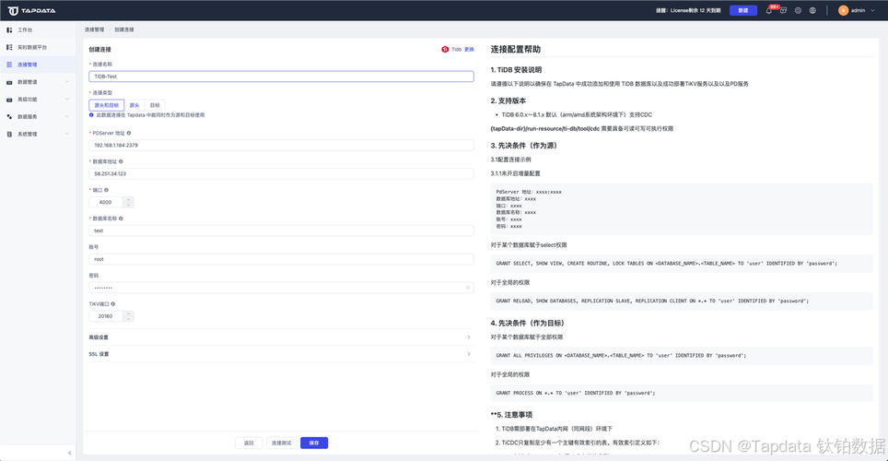Expand the 系统管理 sidebar menu
Viewport: 888px width, 461px height.
tap(67, 135)
